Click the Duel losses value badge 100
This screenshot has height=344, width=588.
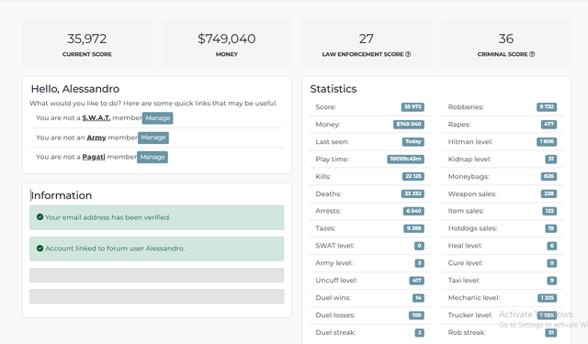pyautogui.click(x=416, y=316)
